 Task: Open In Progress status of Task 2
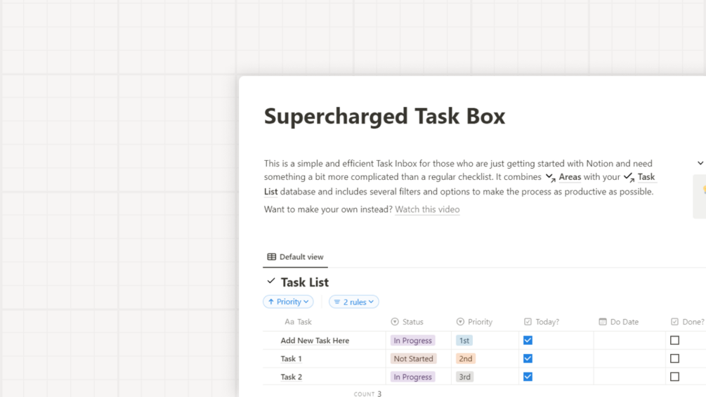(413, 377)
